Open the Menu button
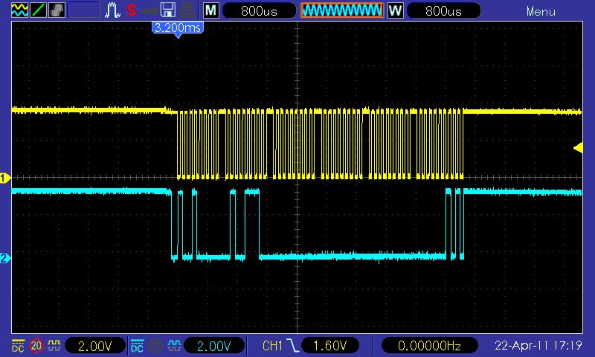Screen dimensions: 595x357 (x=541, y=11)
